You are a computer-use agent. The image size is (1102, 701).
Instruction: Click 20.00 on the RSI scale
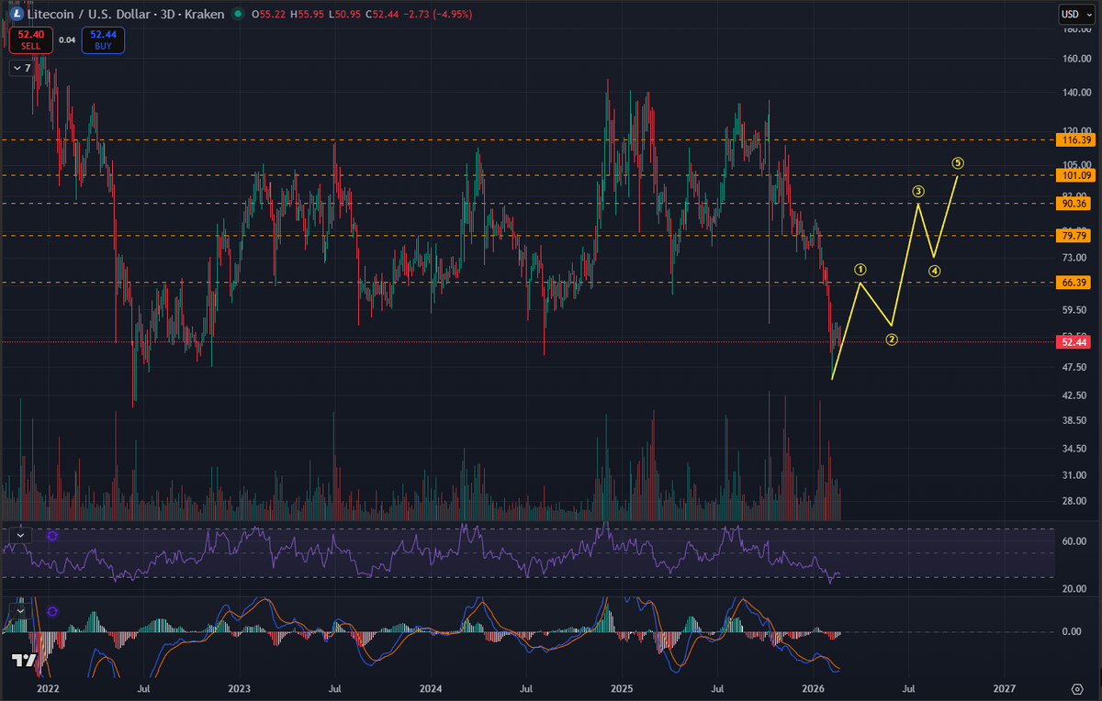[1074, 588]
